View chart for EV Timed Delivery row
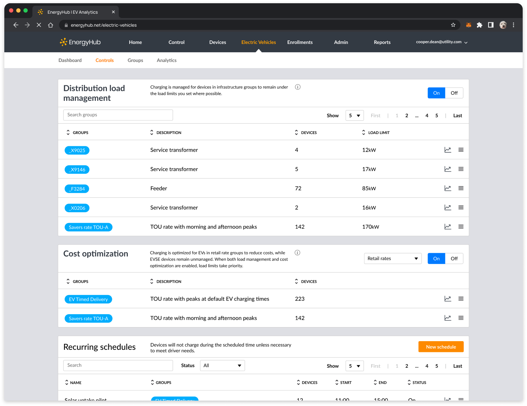The image size is (527, 406). click(447, 299)
